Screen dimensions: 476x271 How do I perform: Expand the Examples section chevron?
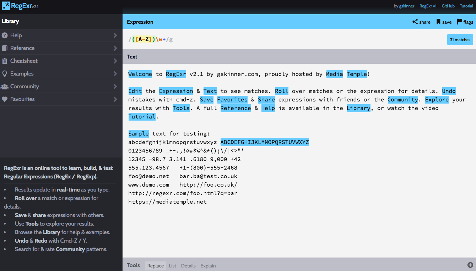(x=115, y=74)
